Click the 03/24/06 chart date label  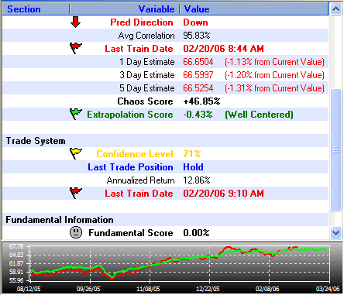[x=328, y=289]
